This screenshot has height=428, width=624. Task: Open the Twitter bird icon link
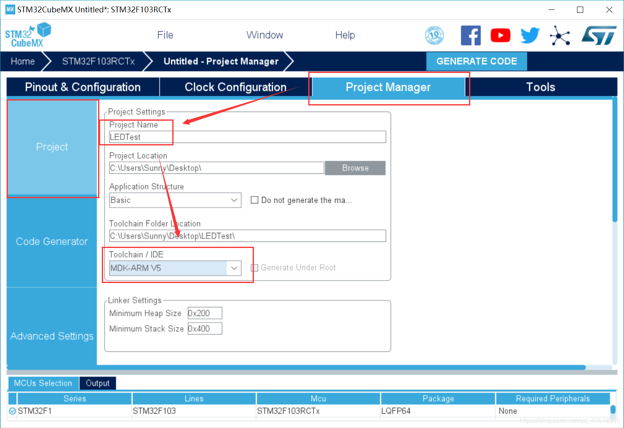530,35
